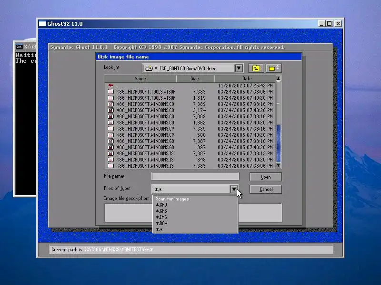381x285 pixels.
Task: Click the size value 1,819
Action: pos(199,98)
